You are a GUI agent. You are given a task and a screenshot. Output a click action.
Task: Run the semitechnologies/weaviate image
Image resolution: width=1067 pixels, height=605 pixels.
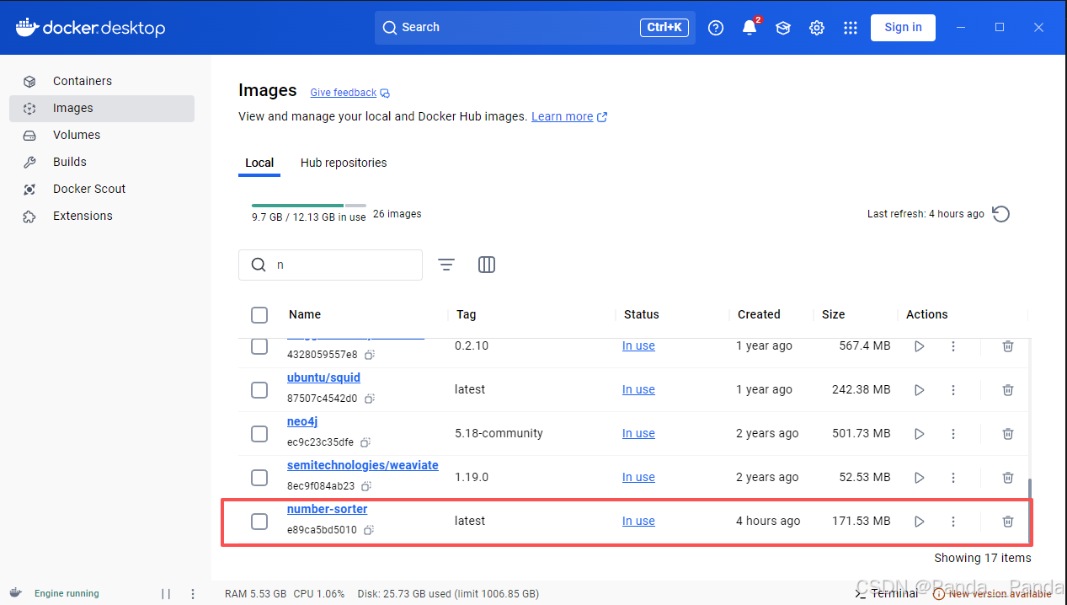click(x=920, y=478)
